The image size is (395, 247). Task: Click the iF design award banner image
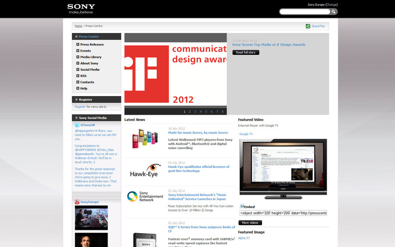coord(176,74)
